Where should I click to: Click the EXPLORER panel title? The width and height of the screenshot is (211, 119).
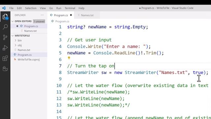tap(20, 15)
